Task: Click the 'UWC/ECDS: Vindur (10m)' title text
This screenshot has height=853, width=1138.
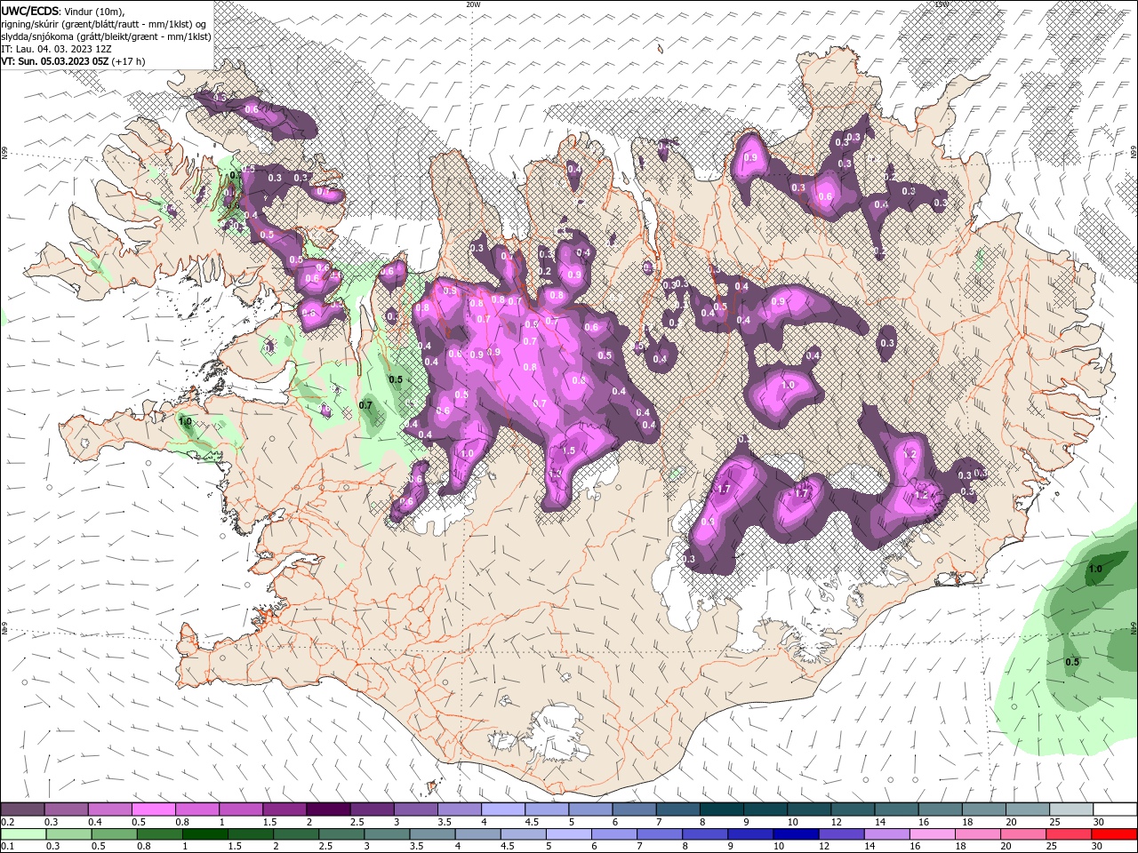Action: pos(62,11)
